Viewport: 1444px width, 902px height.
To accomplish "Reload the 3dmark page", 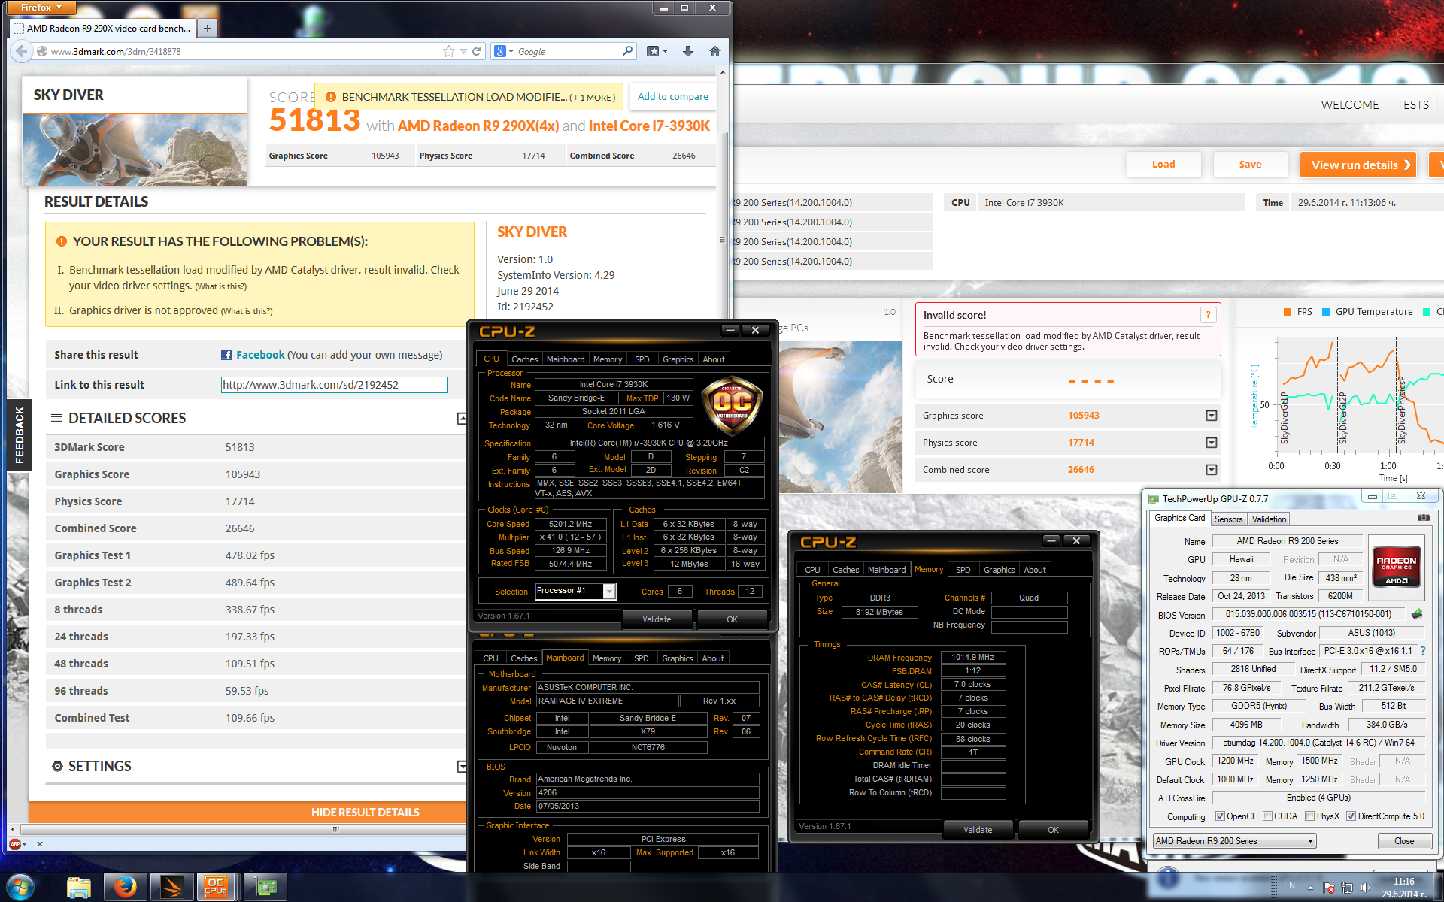I will (476, 51).
